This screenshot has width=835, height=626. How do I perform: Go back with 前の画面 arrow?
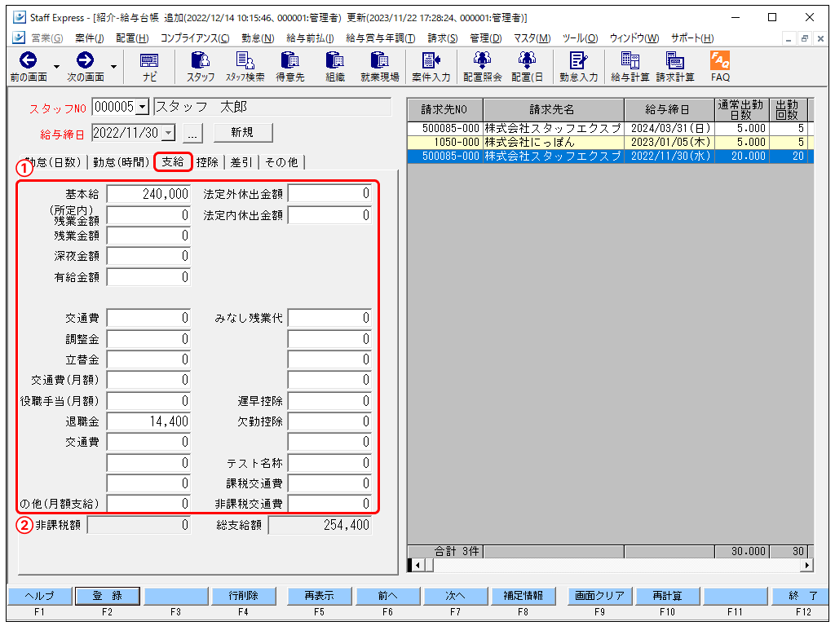coord(29,66)
